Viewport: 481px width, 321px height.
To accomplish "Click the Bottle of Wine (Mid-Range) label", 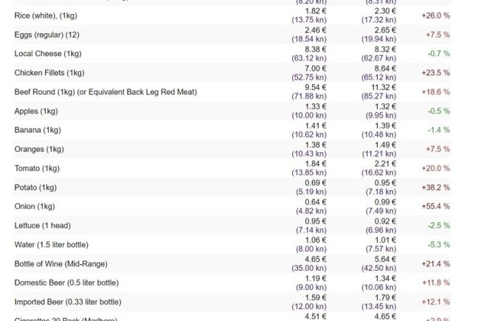I will click(x=61, y=264).
